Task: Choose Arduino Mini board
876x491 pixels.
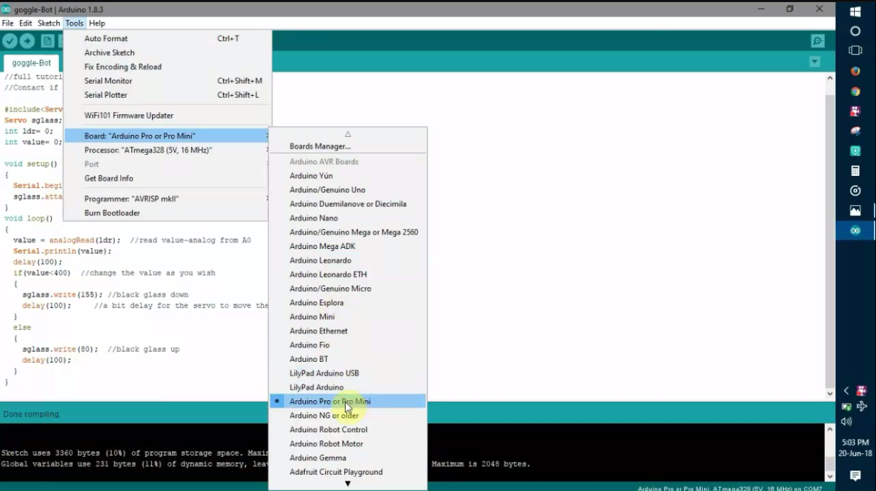Action: click(x=348, y=317)
